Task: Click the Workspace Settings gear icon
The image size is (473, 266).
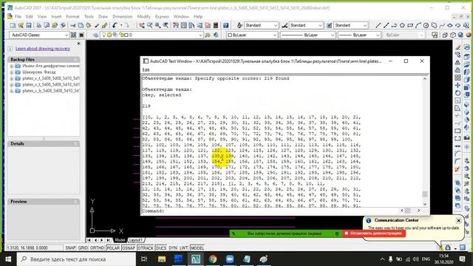Action: 73,35
